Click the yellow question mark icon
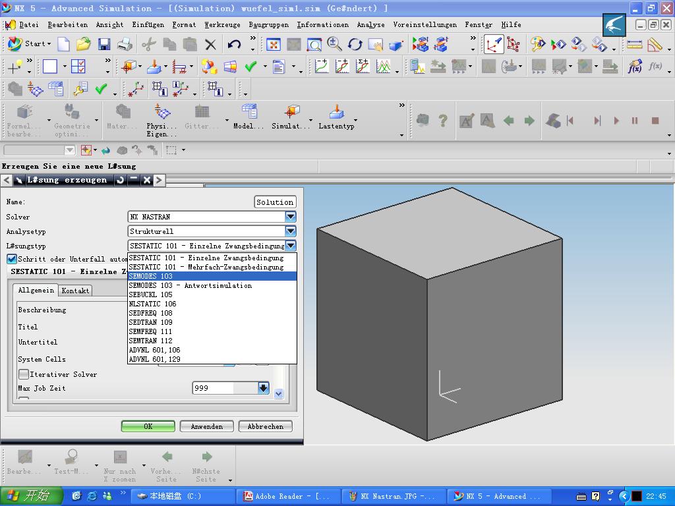This screenshot has width=675, height=506. tap(443, 121)
